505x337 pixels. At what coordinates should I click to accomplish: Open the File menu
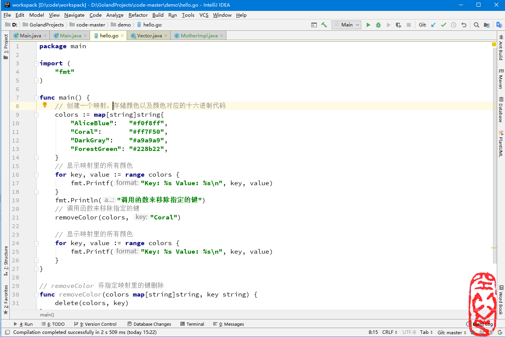tap(7, 15)
